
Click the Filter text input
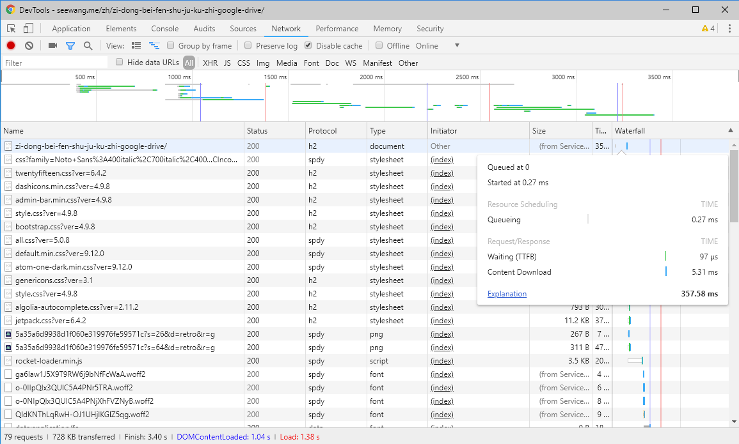[x=56, y=63]
